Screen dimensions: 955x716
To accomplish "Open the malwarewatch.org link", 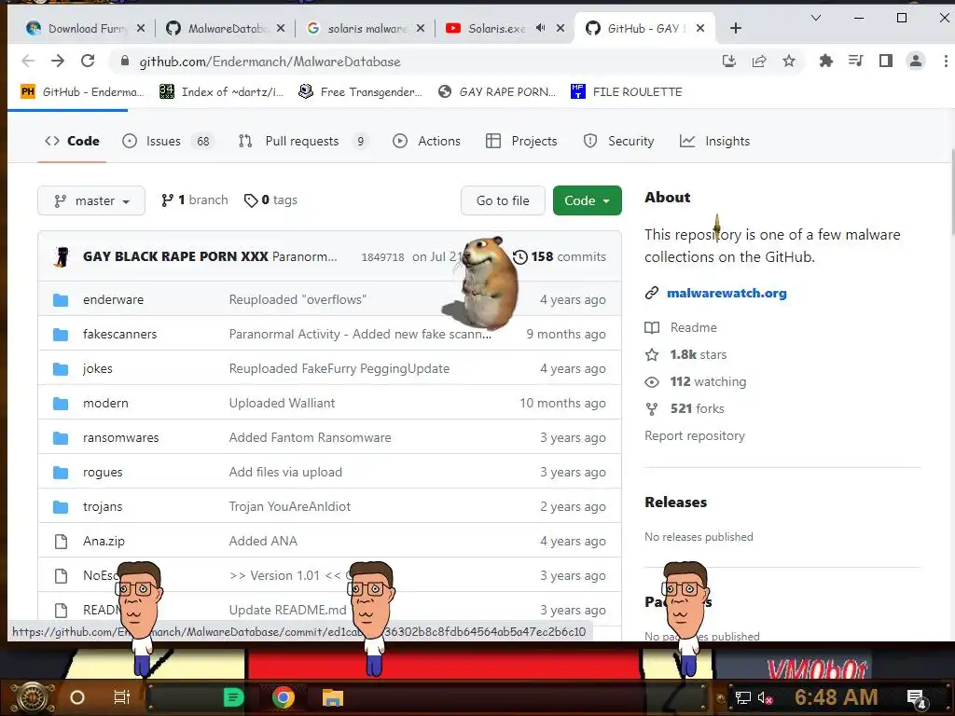I will (x=727, y=293).
